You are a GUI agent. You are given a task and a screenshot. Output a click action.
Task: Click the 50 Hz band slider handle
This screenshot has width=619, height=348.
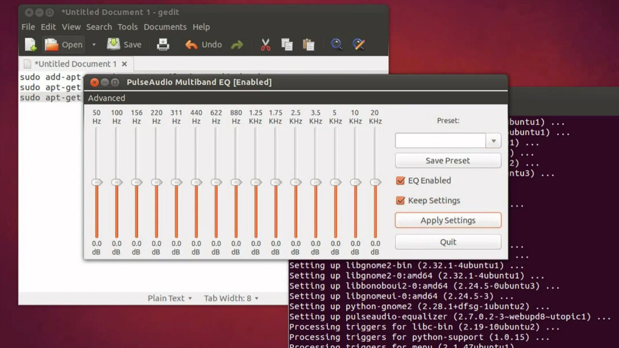tap(97, 182)
